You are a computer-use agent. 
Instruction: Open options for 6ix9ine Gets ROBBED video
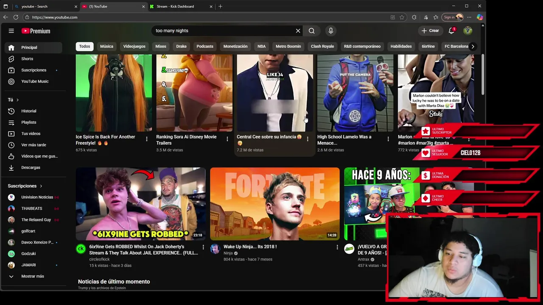click(203, 247)
